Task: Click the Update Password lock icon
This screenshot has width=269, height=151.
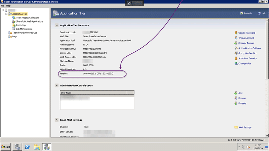Action: click(x=236, y=33)
